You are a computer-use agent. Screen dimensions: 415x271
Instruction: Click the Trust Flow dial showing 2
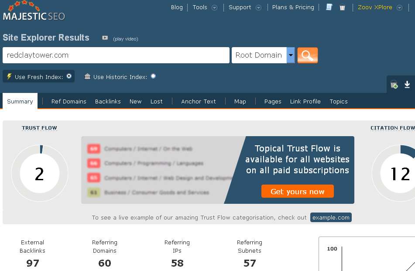(40, 173)
